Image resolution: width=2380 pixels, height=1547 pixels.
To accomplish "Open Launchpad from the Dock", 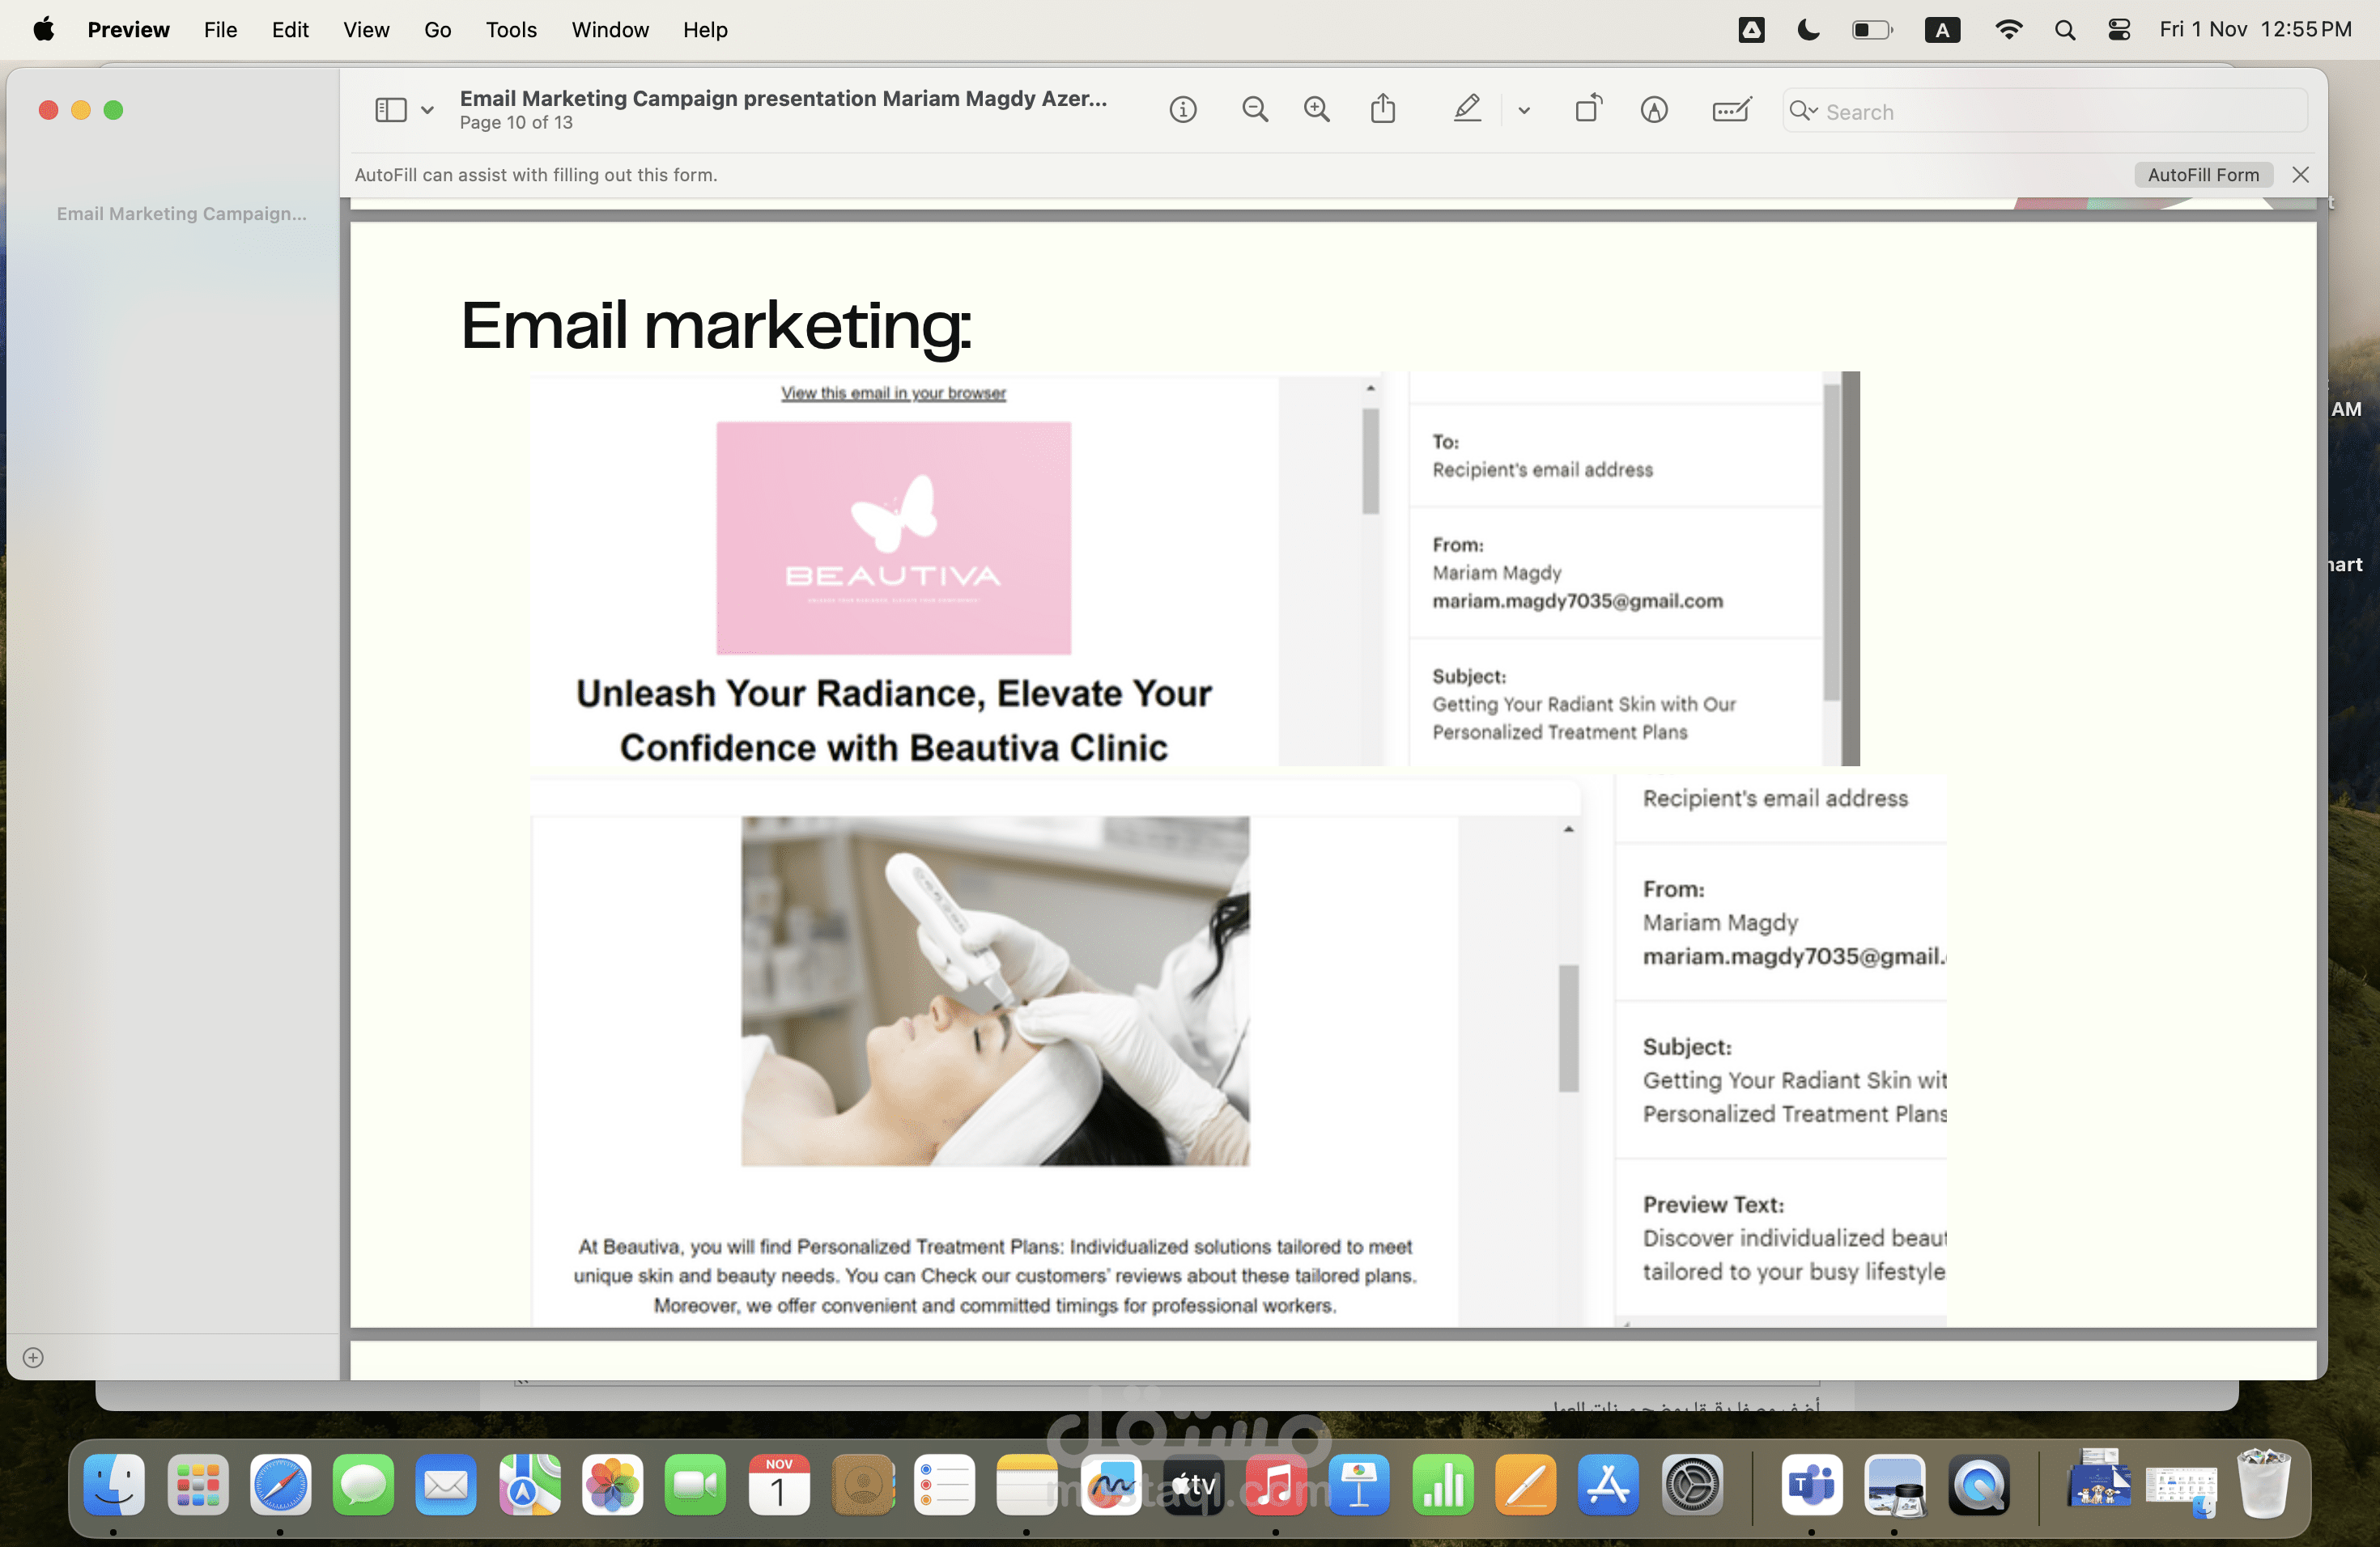I will 197,1484.
